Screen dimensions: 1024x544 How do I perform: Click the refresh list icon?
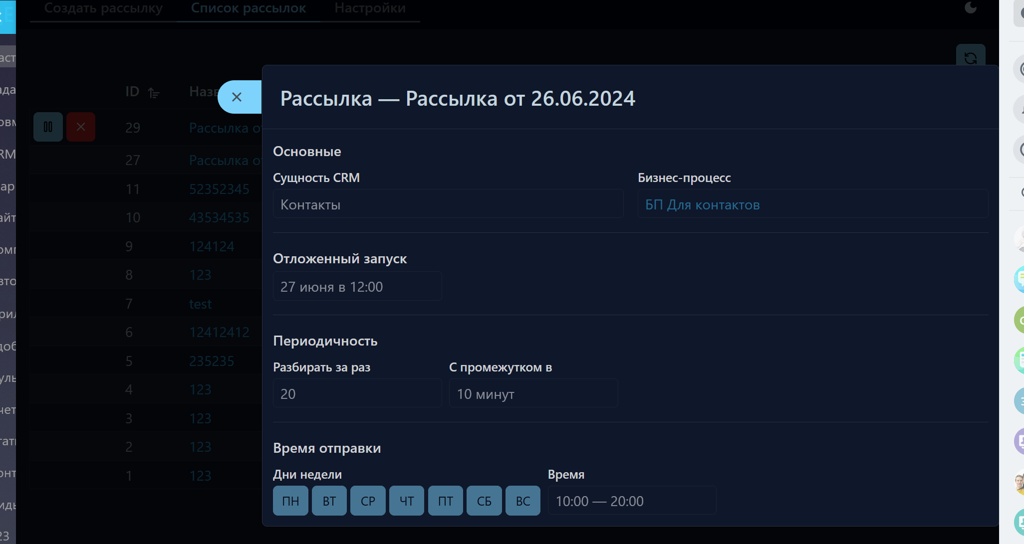[970, 58]
